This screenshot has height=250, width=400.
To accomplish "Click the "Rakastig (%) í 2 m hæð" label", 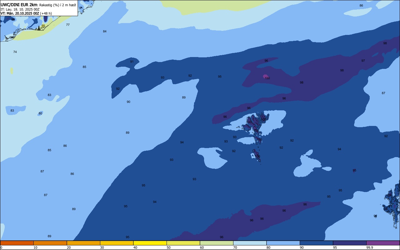I will 57,5.
